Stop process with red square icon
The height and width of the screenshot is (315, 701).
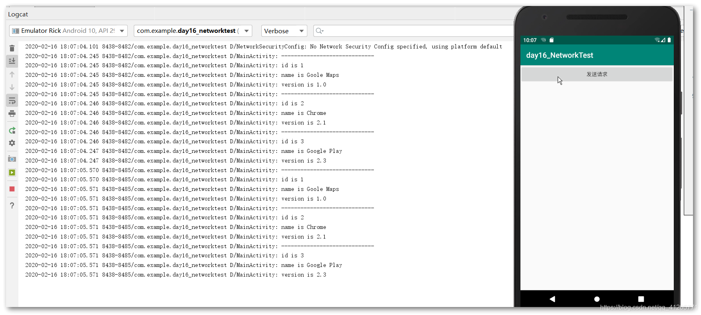[x=12, y=189]
